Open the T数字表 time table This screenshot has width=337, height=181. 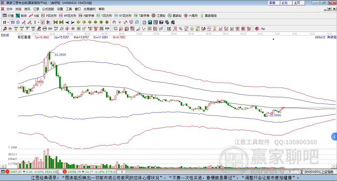coord(142,16)
